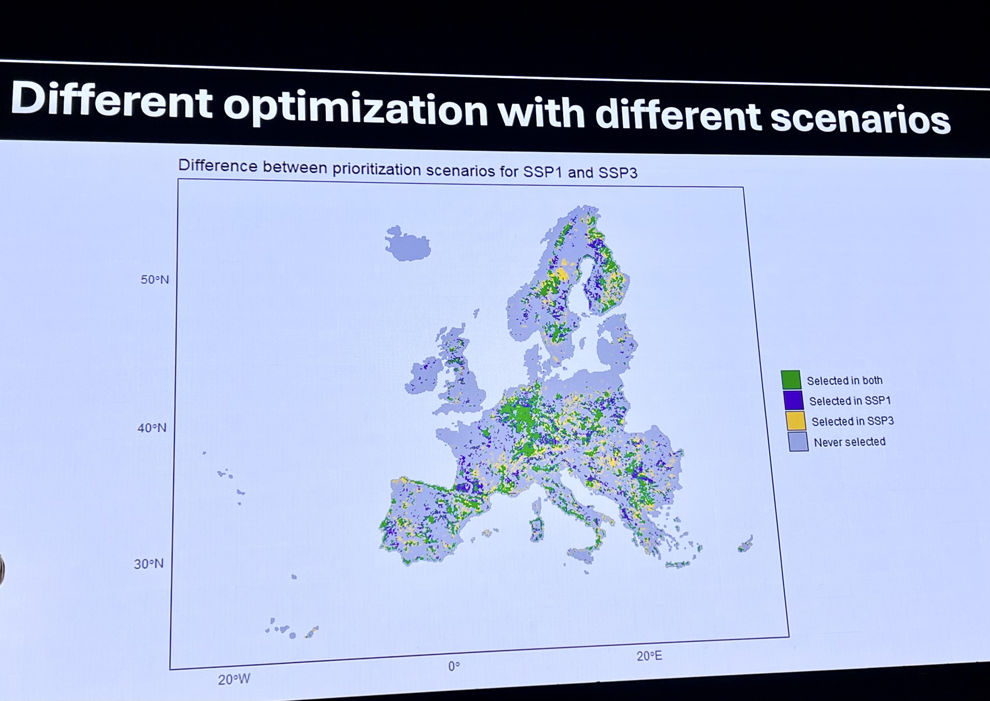Click the 'Selected in both' legend label
990x701 pixels.
[x=844, y=380]
